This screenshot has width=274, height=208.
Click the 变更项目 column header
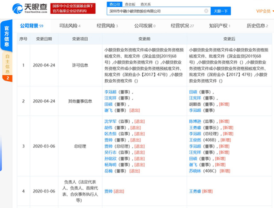[x=80, y=39]
